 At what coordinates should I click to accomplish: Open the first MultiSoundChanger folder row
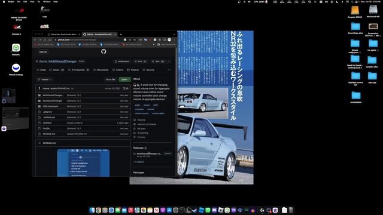83,96
